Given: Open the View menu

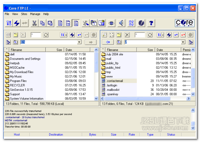Looking at the screenshot, I should click(x=15, y=14).
